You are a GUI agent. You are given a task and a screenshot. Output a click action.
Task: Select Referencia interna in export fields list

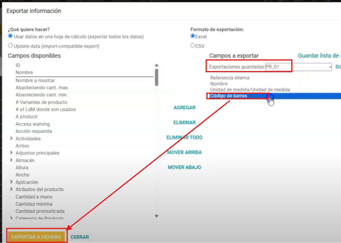230,78
